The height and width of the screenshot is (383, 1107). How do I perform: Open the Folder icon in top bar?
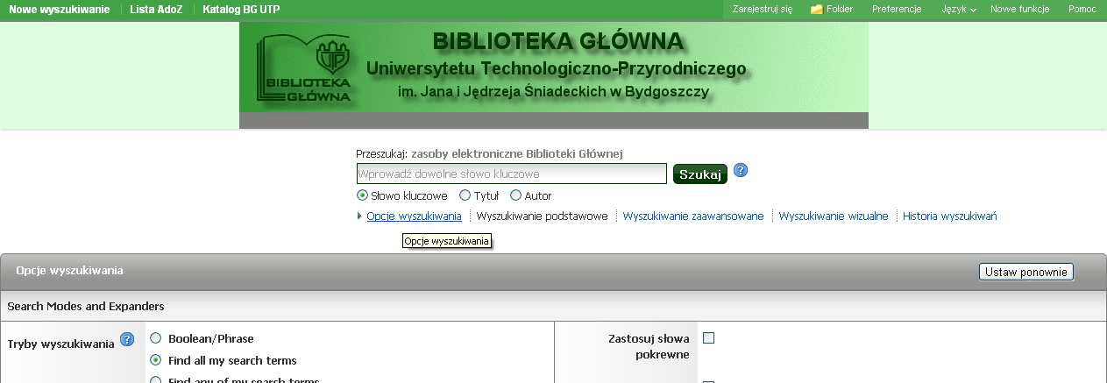(x=816, y=9)
